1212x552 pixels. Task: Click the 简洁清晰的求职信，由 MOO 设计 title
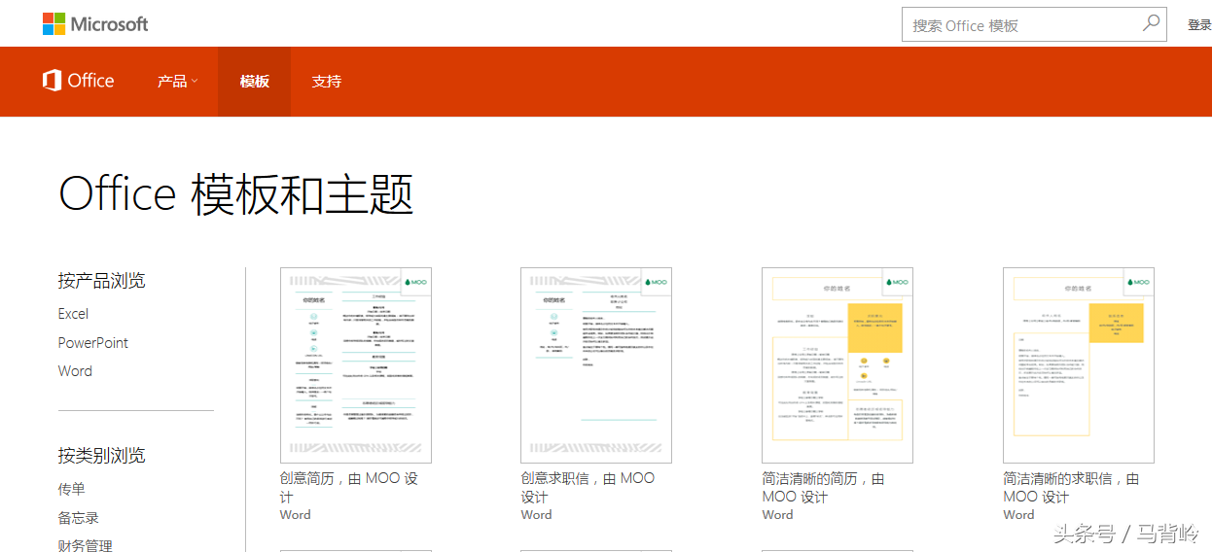point(1071,488)
